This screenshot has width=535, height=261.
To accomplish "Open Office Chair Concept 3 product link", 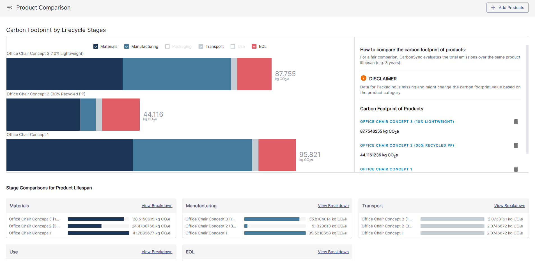I will (x=407, y=122).
